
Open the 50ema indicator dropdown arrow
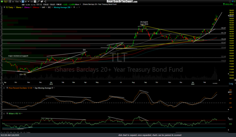(x=22, y=7)
